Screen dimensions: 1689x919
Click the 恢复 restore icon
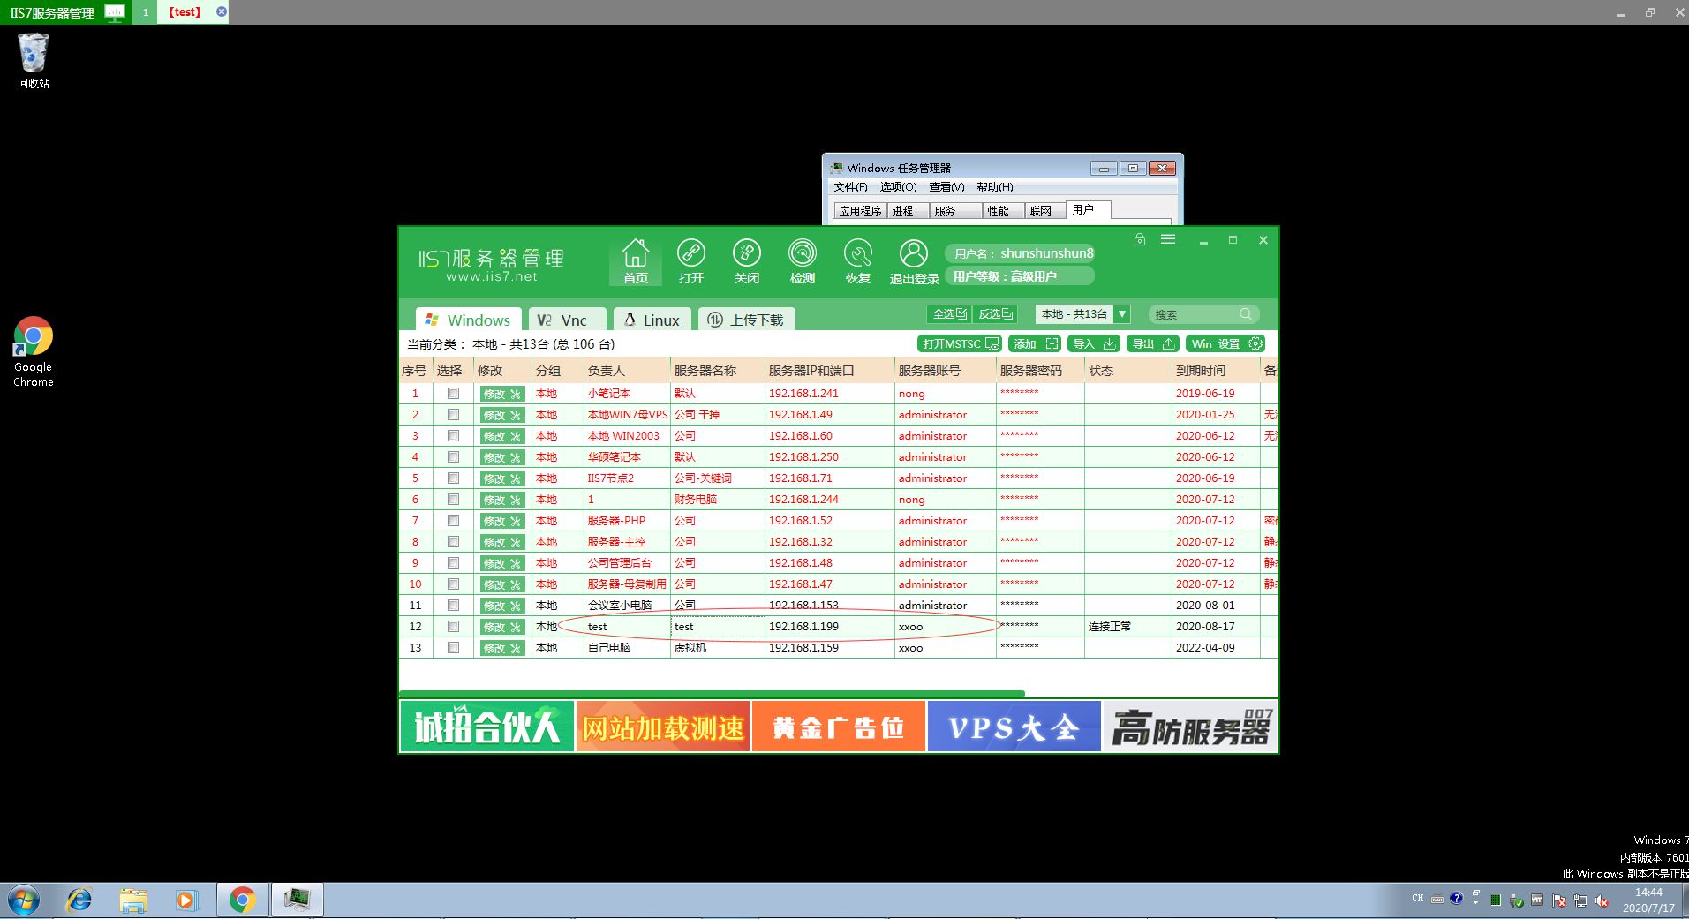coord(857,261)
